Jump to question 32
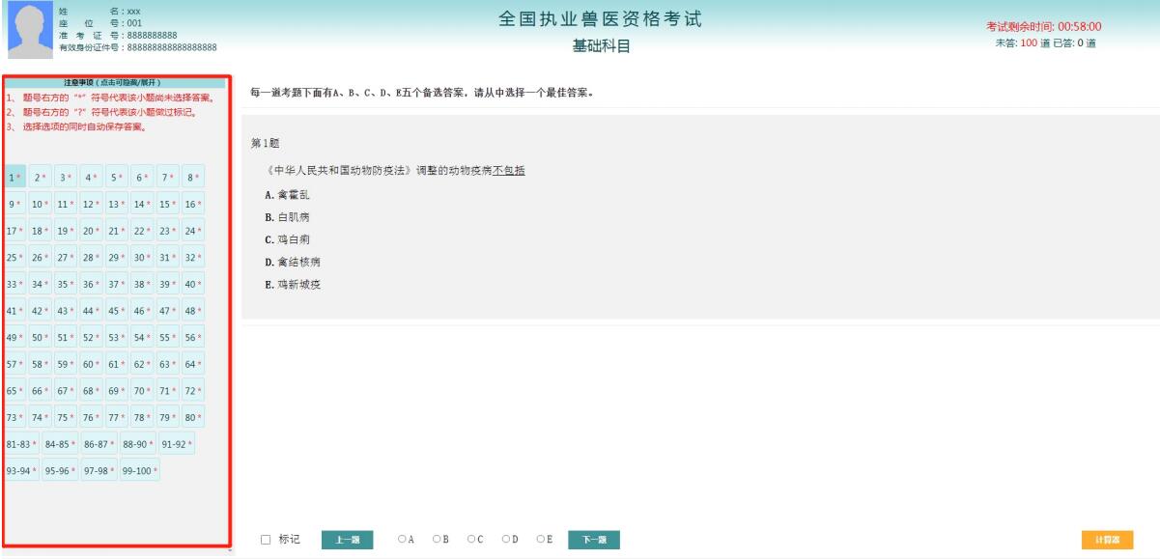 tap(193, 257)
